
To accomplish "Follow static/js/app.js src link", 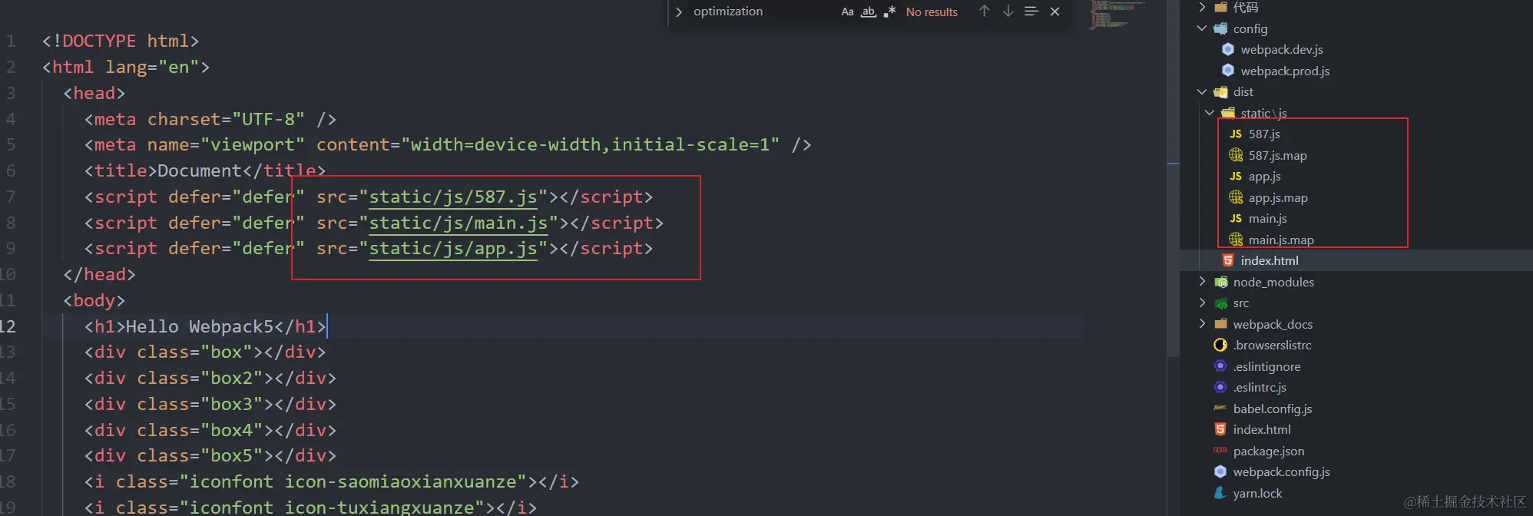I will pyautogui.click(x=453, y=249).
